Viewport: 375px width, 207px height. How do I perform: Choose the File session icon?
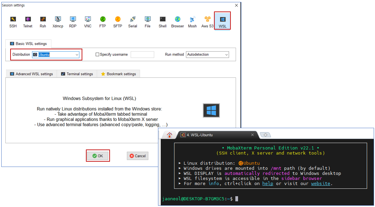[147, 22]
